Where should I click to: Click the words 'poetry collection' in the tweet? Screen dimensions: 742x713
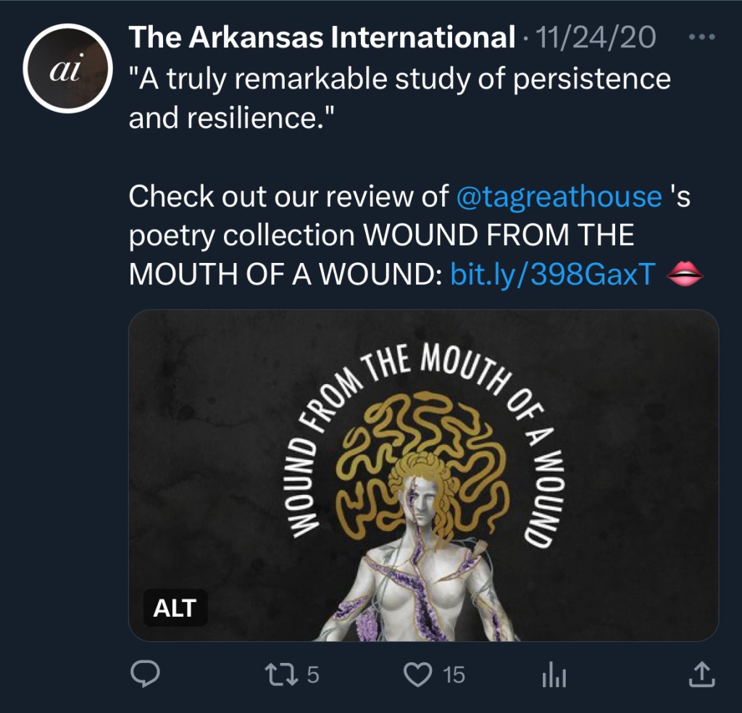(x=242, y=235)
